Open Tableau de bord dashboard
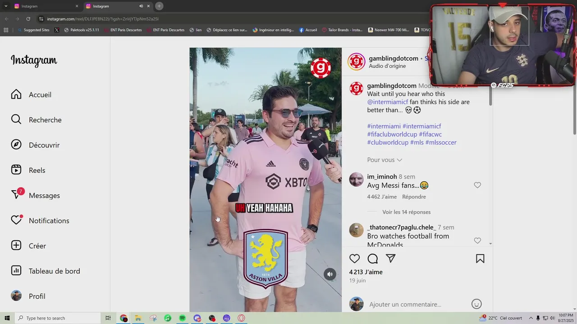The image size is (577, 324). click(46, 271)
